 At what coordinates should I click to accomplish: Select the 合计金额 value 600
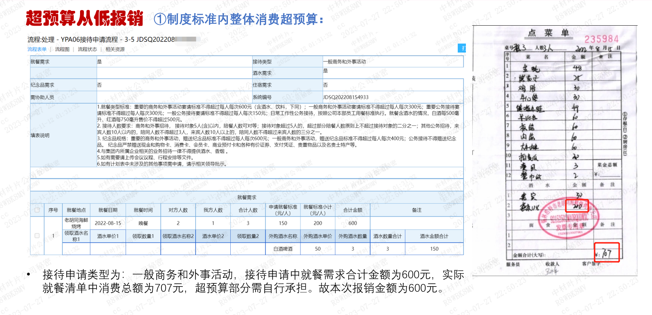(x=353, y=223)
